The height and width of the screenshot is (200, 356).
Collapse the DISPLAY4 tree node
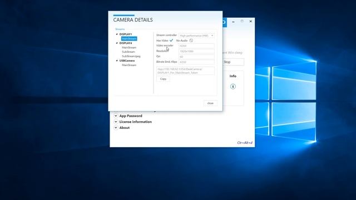click(x=117, y=43)
